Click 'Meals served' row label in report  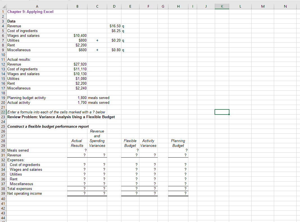[x=18, y=151]
